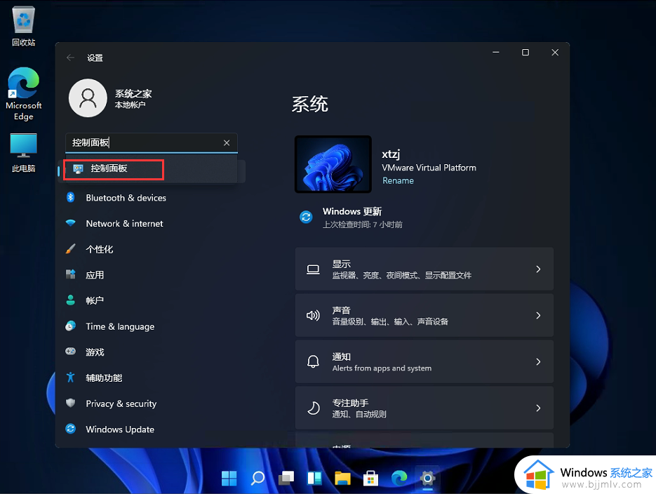Image resolution: width=656 pixels, height=494 pixels.
Task: Maximize the Settings window
Action: tap(526, 53)
